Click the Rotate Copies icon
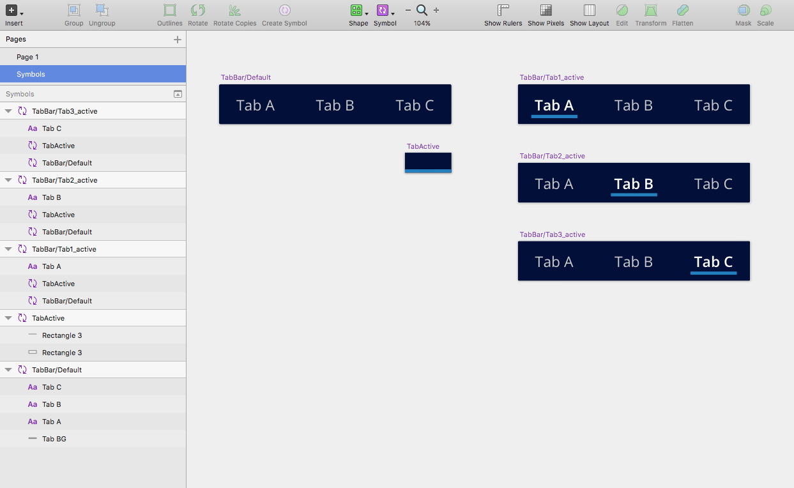 click(x=234, y=10)
